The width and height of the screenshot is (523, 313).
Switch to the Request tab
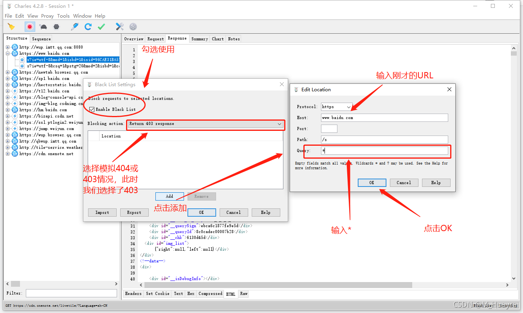(x=155, y=39)
